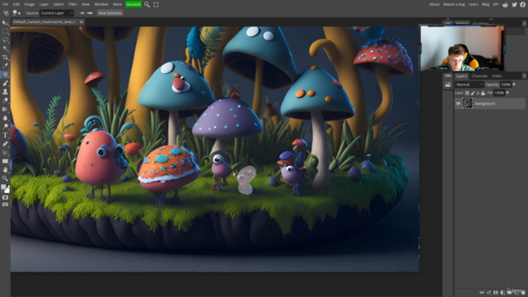The height and width of the screenshot is (297, 528).
Task: Open the Image menu
Action: coord(30,4)
